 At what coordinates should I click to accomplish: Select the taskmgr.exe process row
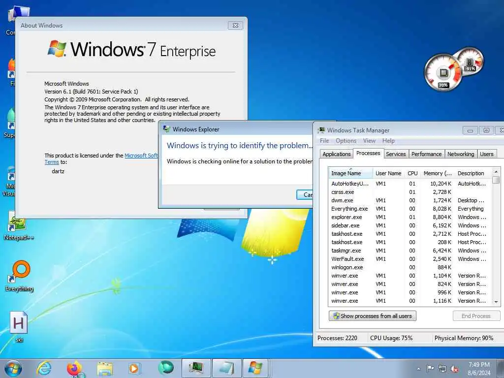tap(410, 251)
